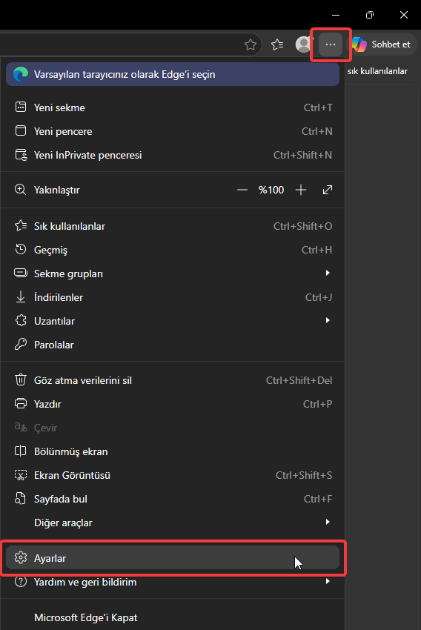Increase zoom with the plus button

click(x=300, y=190)
